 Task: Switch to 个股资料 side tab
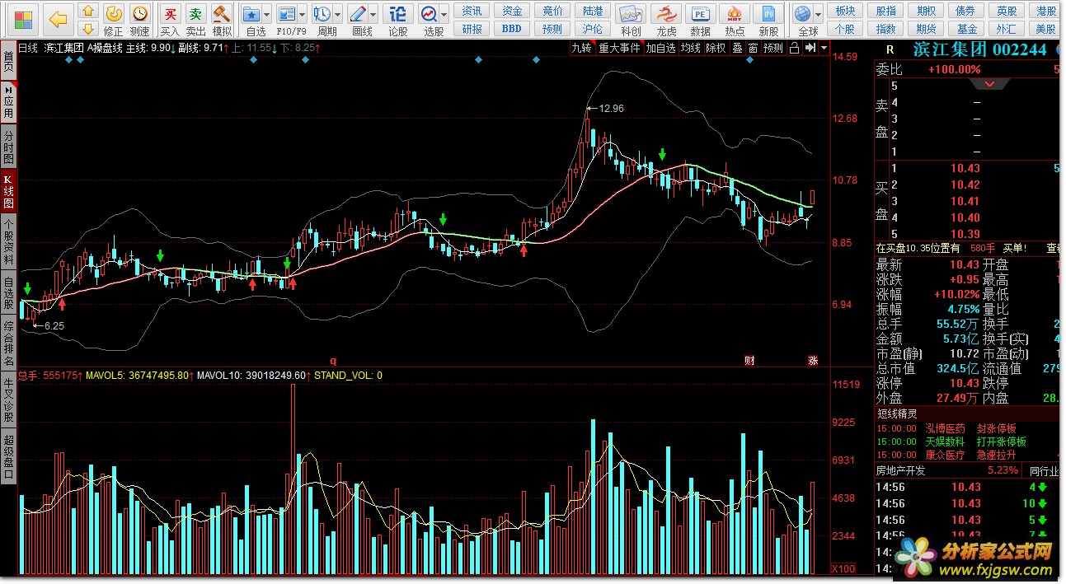(8, 242)
